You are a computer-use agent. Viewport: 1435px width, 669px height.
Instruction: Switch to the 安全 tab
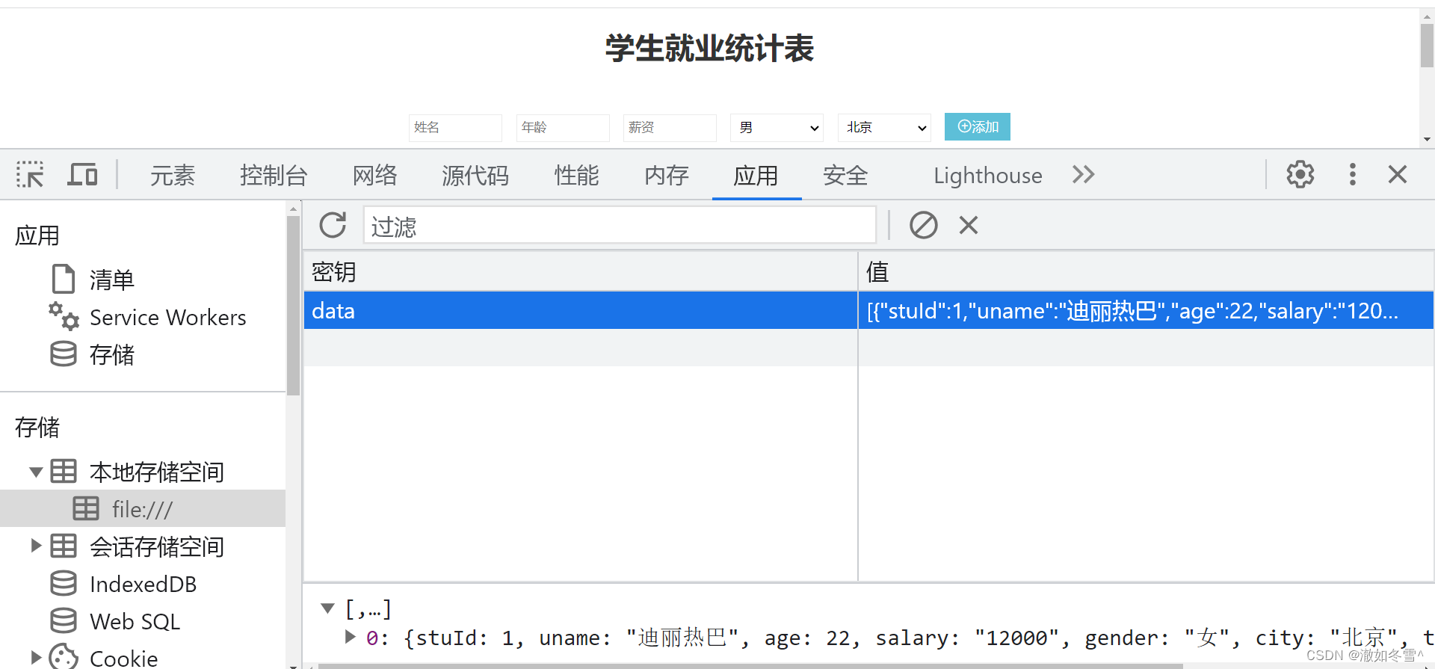click(x=845, y=176)
